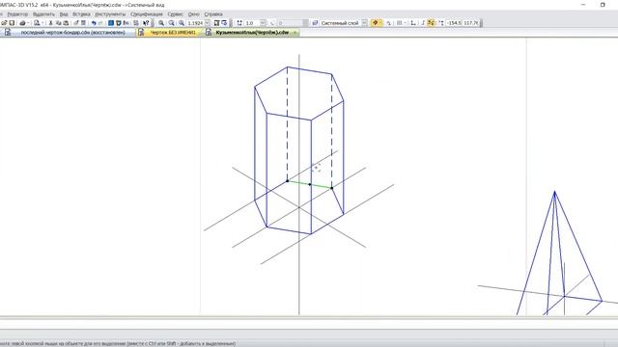Cut the selection with the scissors icon
This screenshot has width=618, height=347.
point(50,23)
